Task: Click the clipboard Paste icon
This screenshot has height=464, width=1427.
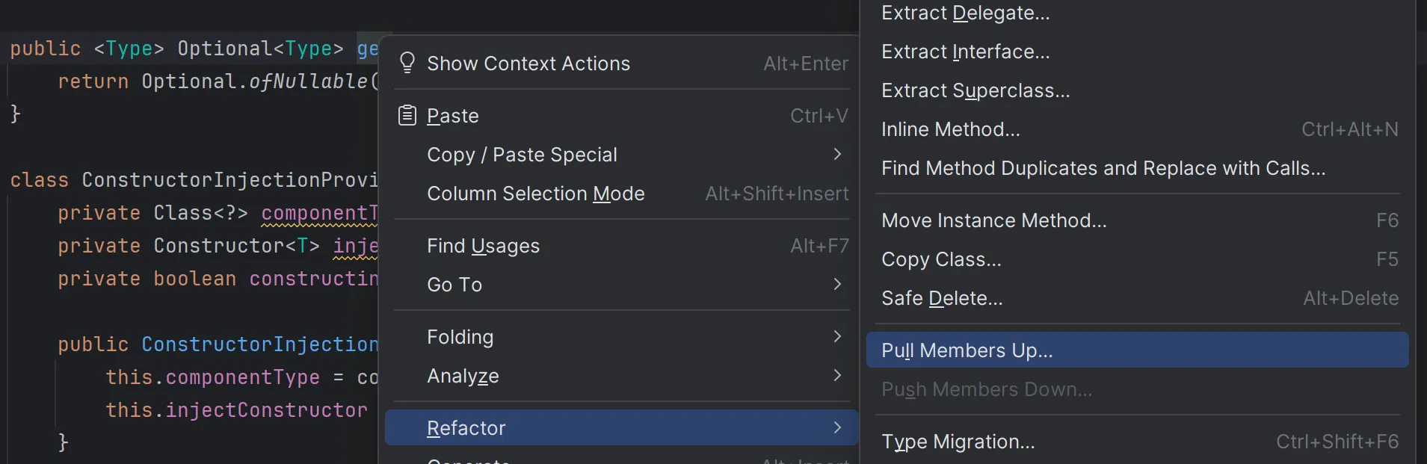Action: click(407, 116)
